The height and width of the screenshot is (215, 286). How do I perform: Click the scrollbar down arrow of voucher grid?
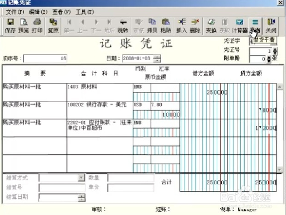coord(280,169)
